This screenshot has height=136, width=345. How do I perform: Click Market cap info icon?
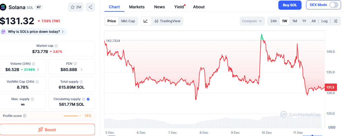tap(56, 46)
